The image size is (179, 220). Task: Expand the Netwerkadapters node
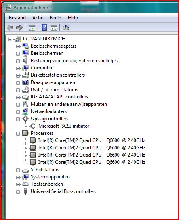[x=18, y=112]
